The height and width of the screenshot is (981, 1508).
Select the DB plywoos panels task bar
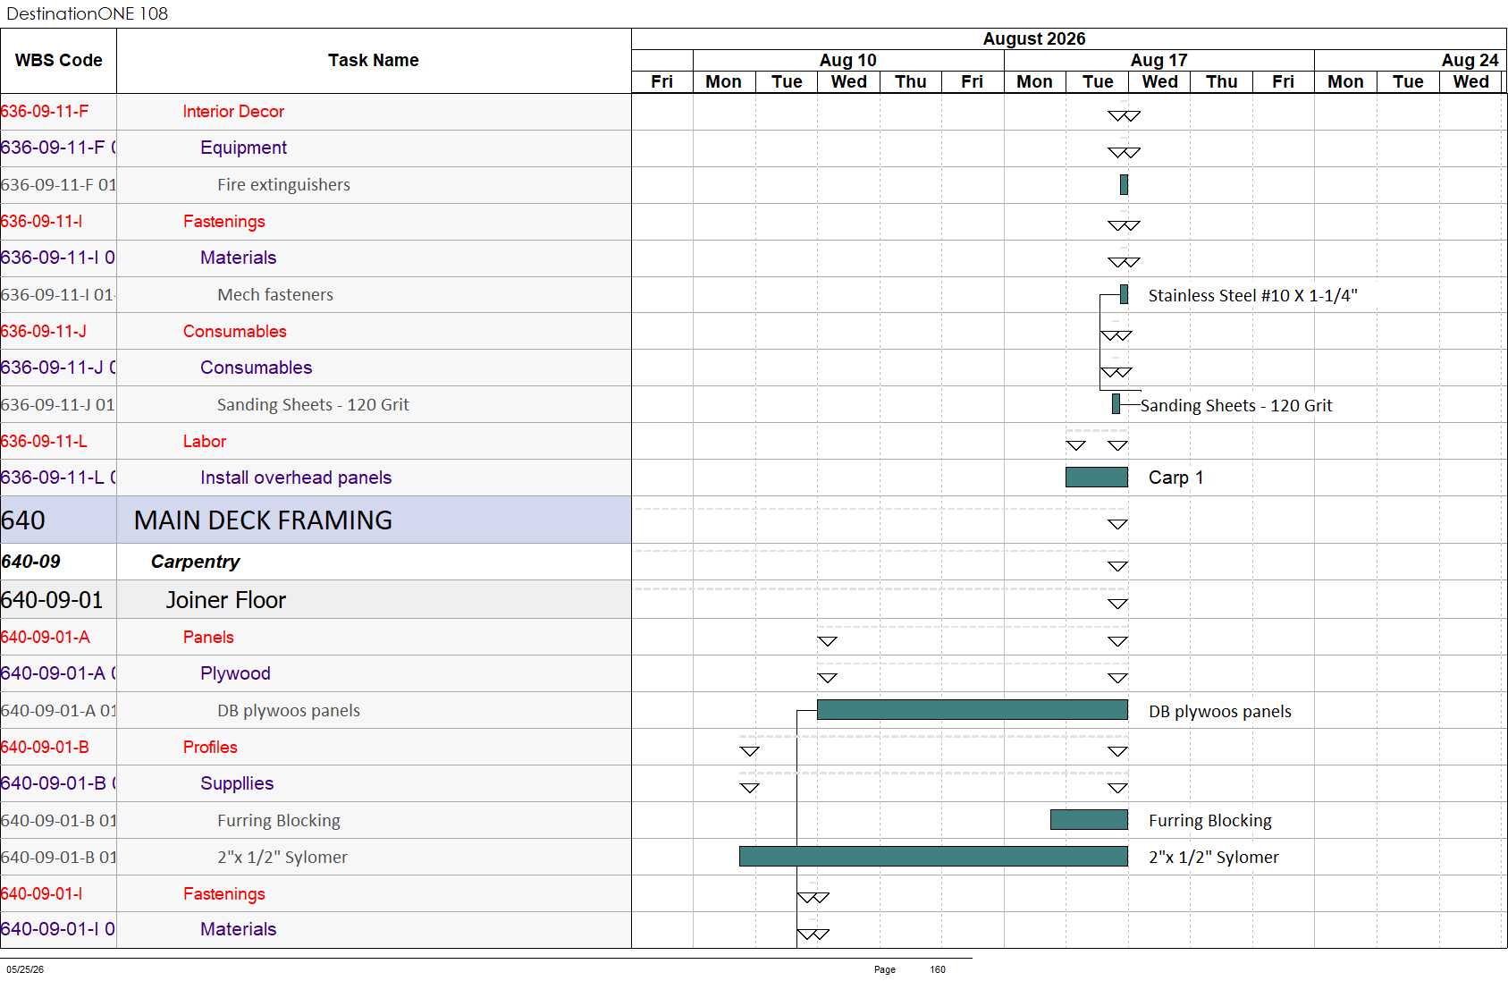pos(973,710)
